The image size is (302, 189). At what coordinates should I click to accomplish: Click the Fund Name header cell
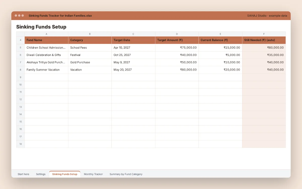click(x=46, y=40)
